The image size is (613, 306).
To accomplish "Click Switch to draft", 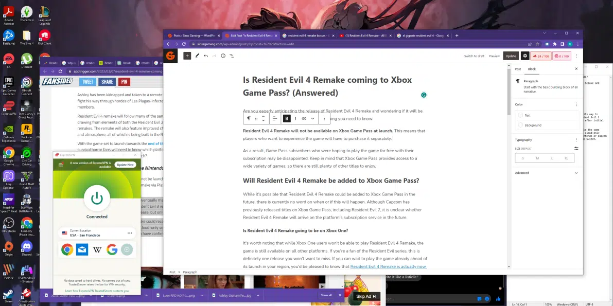I will click(474, 56).
